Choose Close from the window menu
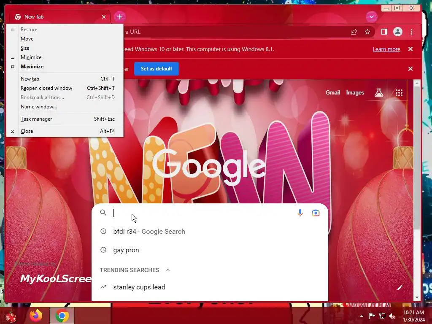The height and width of the screenshot is (324, 432). click(x=65, y=131)
